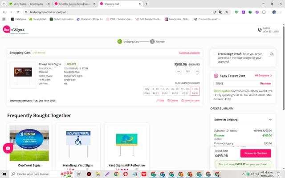The width and height of the screenshot is (285, 178).
Task: Select the 51 - 100 bulk quantity tier
Action: click(185, 91)
